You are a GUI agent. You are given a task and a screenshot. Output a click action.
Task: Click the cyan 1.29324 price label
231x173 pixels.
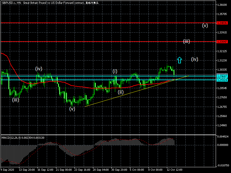coord(222,80)
